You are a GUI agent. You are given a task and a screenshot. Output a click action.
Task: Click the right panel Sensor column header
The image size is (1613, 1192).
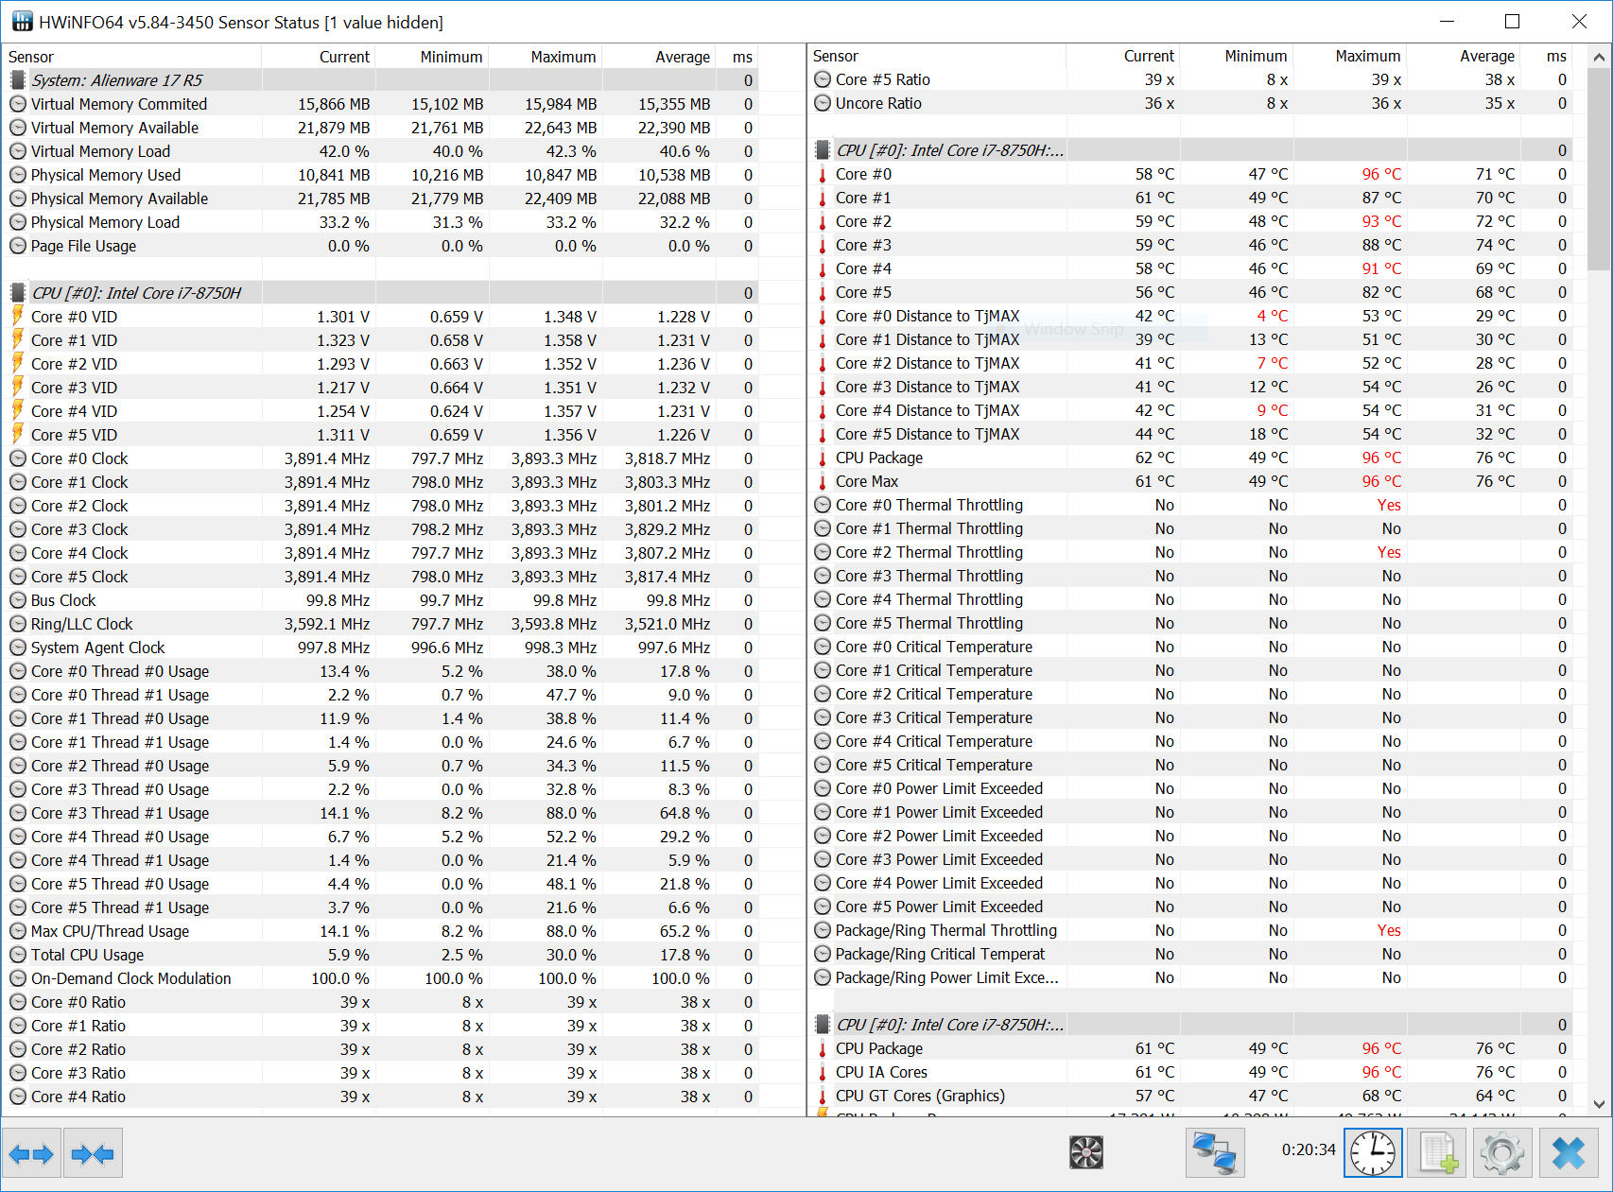click(937, 57)
